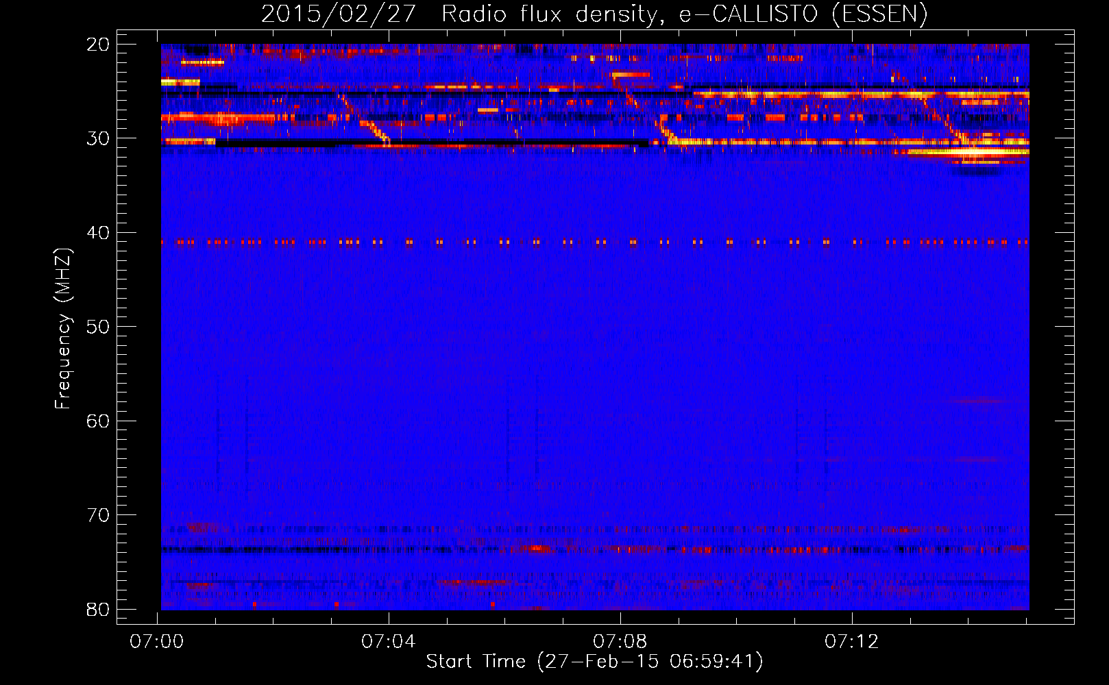The width and height of the screenshot is (1109, 685).
Task: Click the 20 frequency tick label
Action: pyautogui.click(x=98, y=45)
